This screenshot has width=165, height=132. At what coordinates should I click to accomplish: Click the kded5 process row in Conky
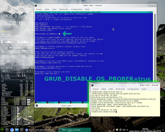18,84
